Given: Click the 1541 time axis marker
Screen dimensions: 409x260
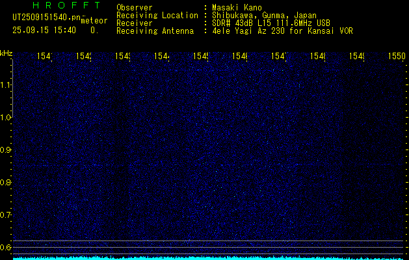Looking at the screenshot, I should (x=45, y=56).
